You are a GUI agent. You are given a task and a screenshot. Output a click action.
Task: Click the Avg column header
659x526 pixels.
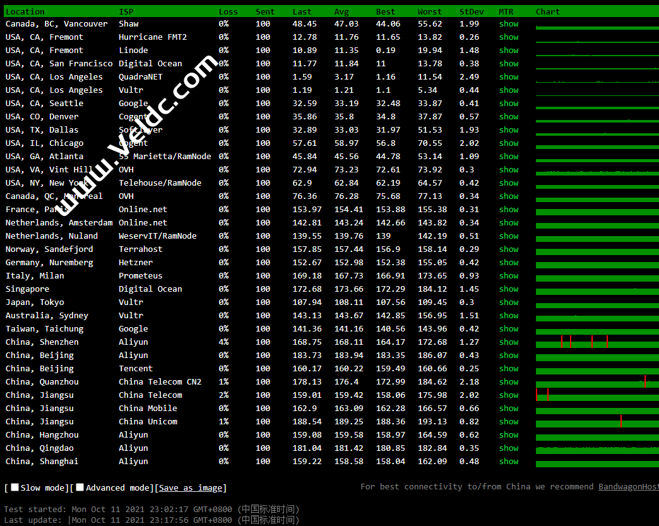tap(341, 11)
